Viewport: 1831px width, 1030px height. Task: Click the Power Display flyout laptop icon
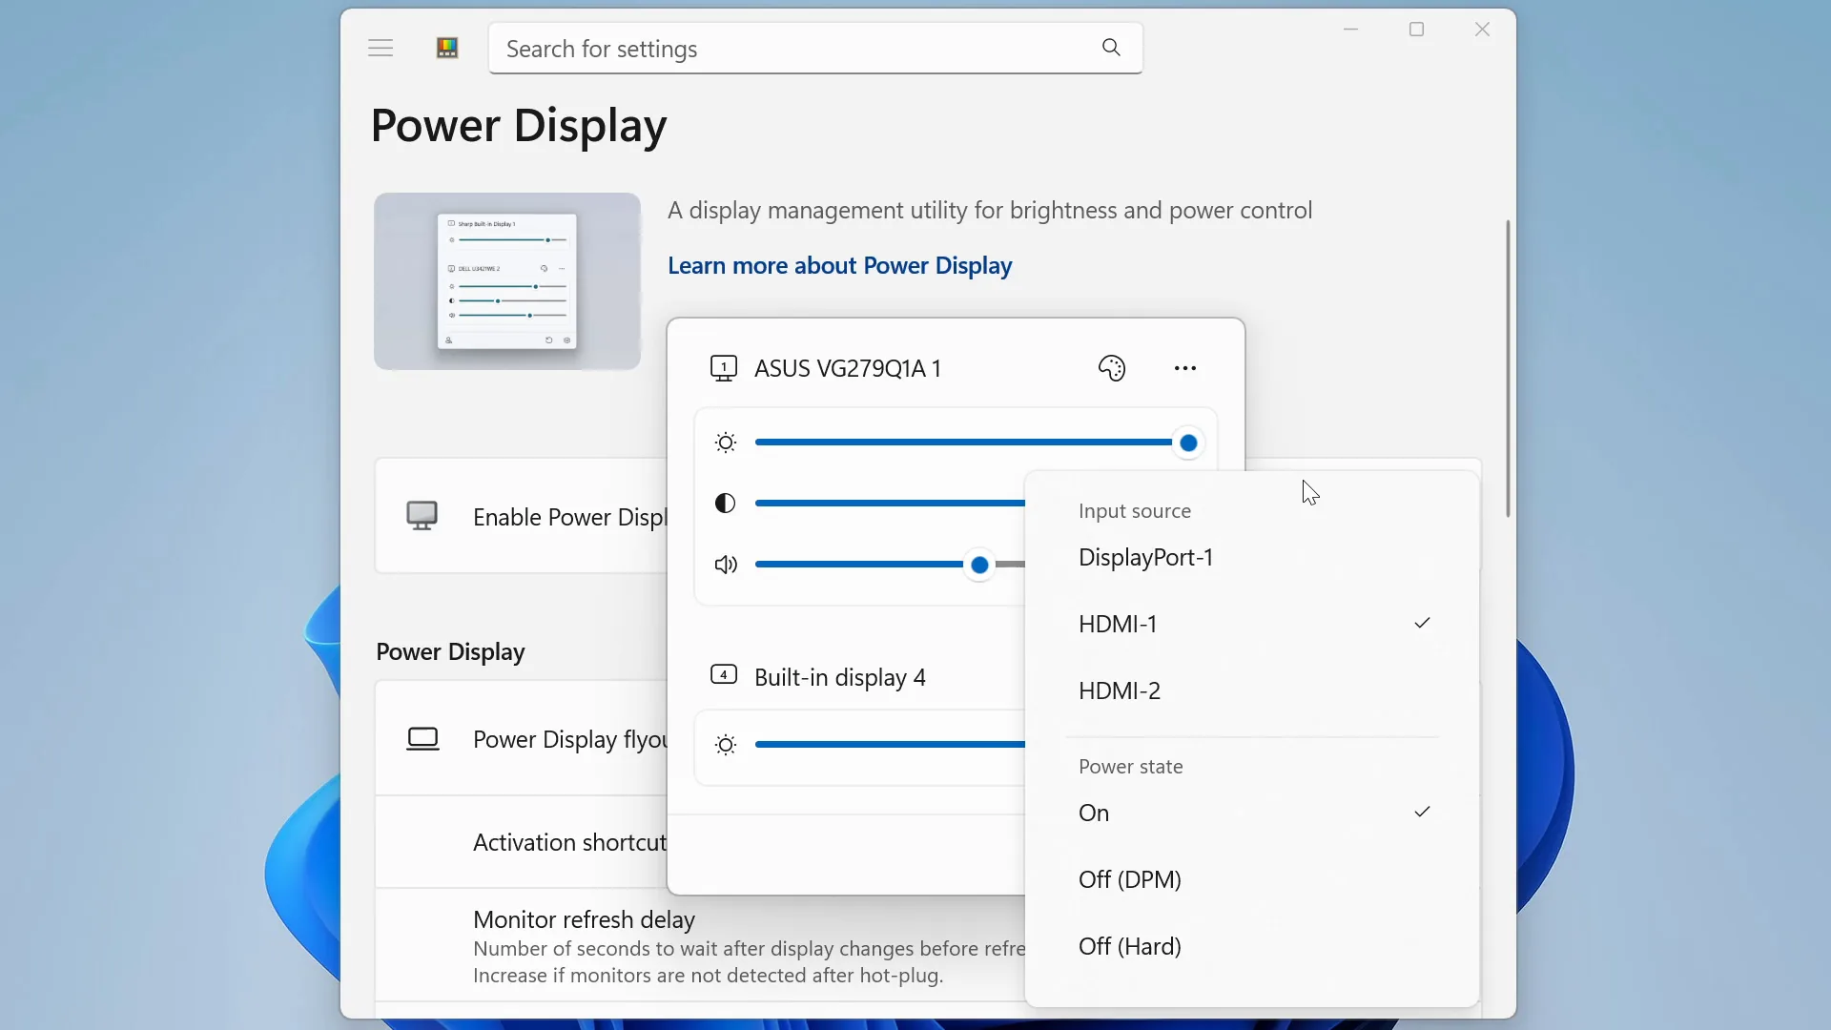click(422, 739)
